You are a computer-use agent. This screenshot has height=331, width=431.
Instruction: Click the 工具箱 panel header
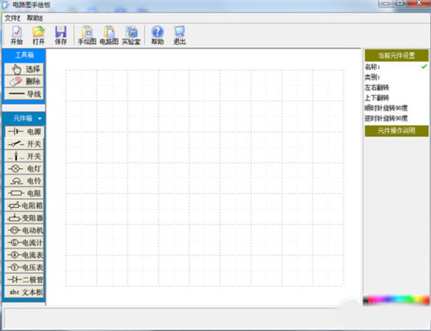(x=24, y=55)
